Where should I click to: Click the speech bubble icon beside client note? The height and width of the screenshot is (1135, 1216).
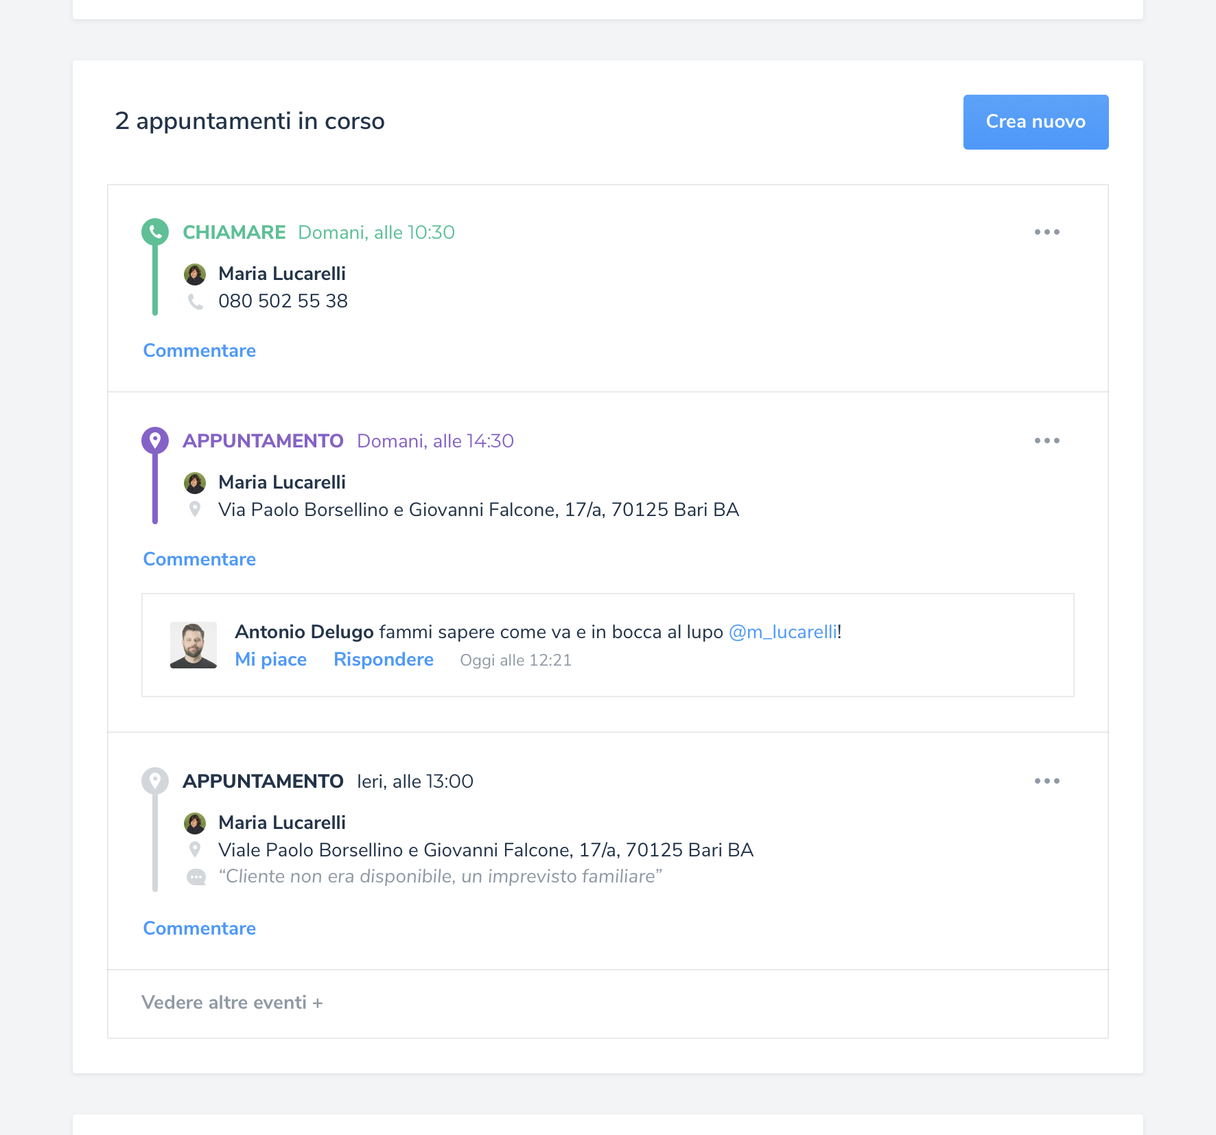tap(196, 877)
